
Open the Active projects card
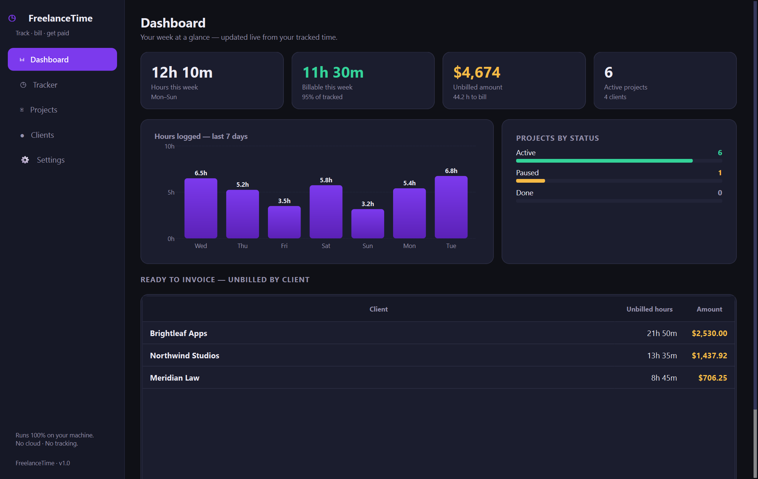point(665,81)
